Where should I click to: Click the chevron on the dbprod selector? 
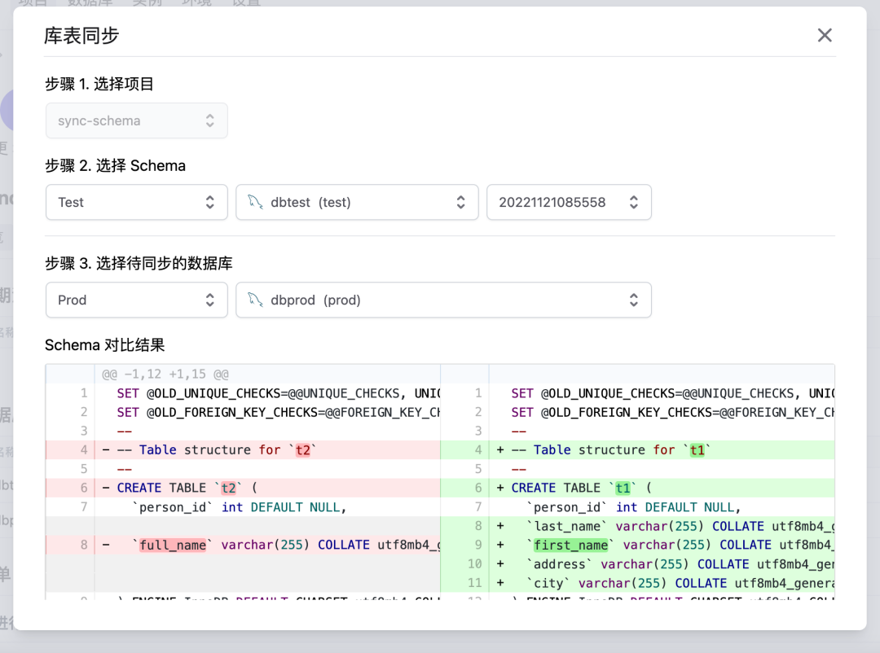pyautogui.click(x=634, y=300)
